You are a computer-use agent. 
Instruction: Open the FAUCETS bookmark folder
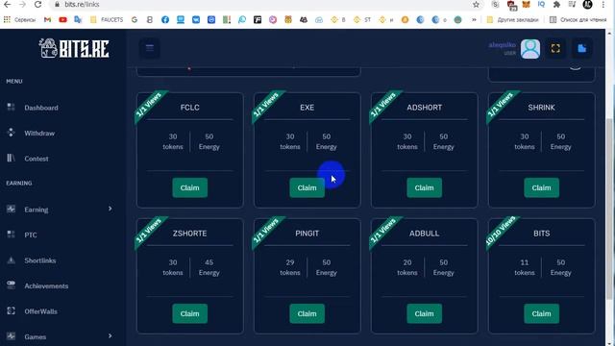[x=107, y=19]
